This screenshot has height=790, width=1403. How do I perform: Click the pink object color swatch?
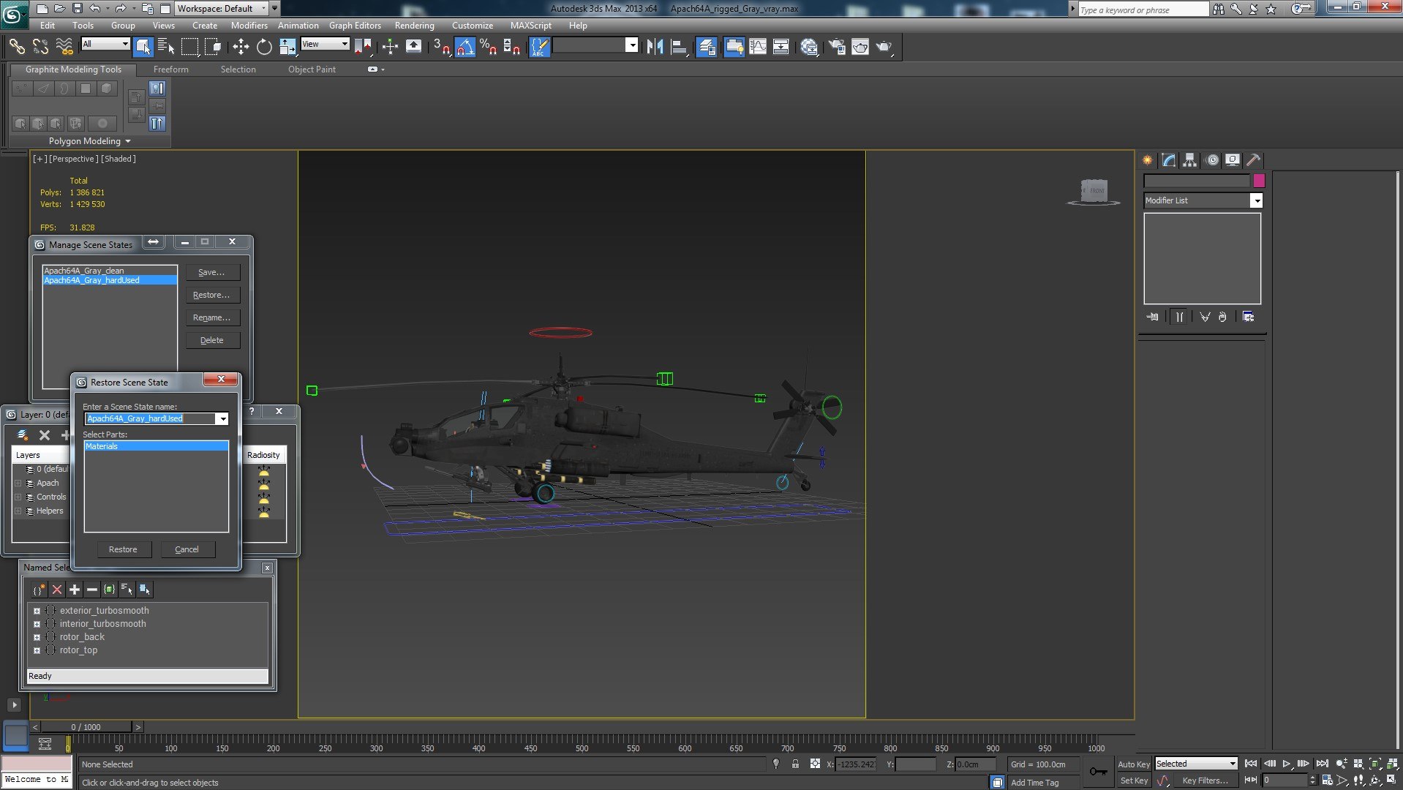click(x=1259, y=181)
